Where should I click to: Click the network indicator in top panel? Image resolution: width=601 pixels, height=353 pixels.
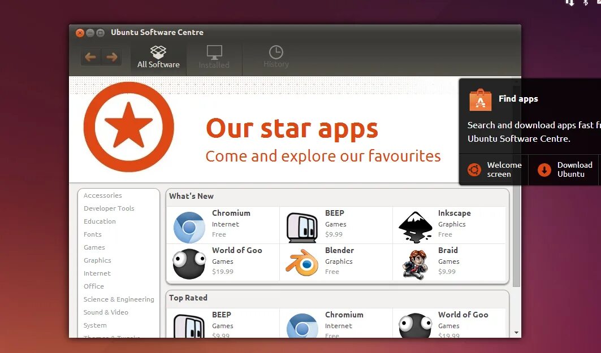(570, 2)
